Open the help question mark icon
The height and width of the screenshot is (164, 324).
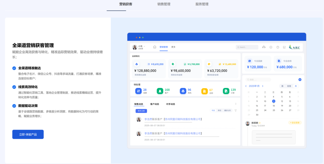(x=277, y=47)
